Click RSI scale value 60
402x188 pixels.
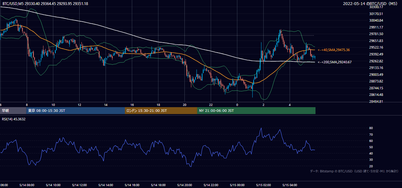click(x=371, y=141)
